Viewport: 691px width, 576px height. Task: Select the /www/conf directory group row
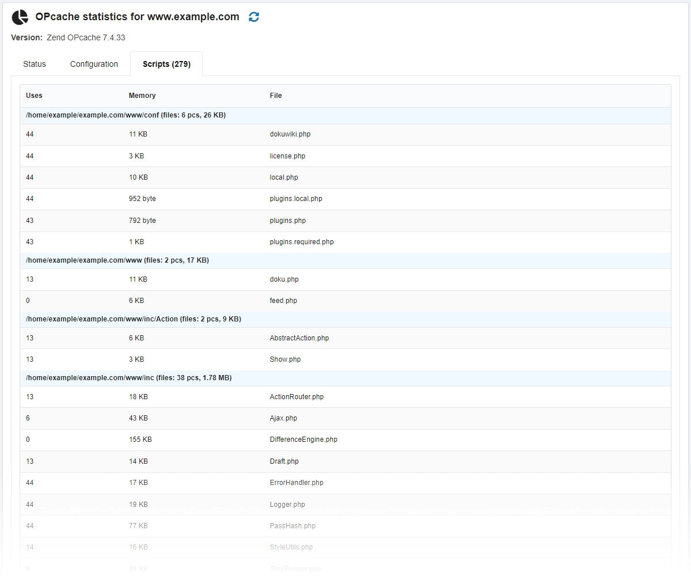point(345,115)
